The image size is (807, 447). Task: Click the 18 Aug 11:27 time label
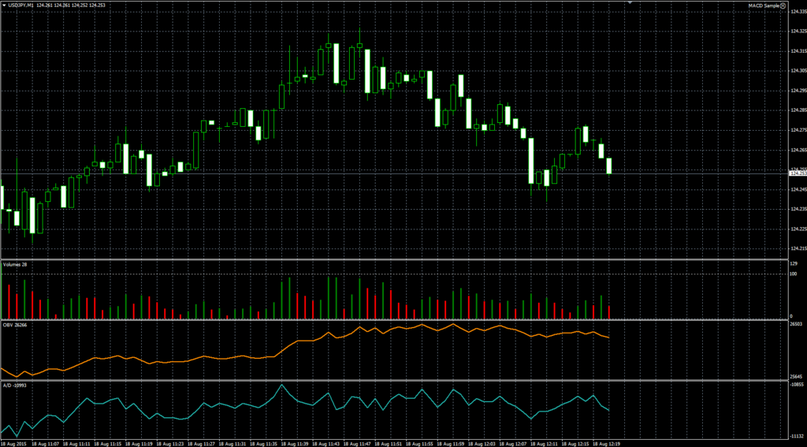202,443
